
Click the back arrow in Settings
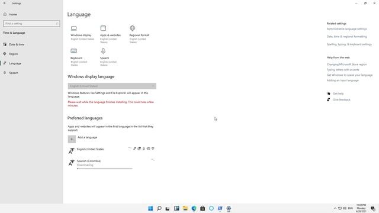pyautogui.click(x=5, y=3)
